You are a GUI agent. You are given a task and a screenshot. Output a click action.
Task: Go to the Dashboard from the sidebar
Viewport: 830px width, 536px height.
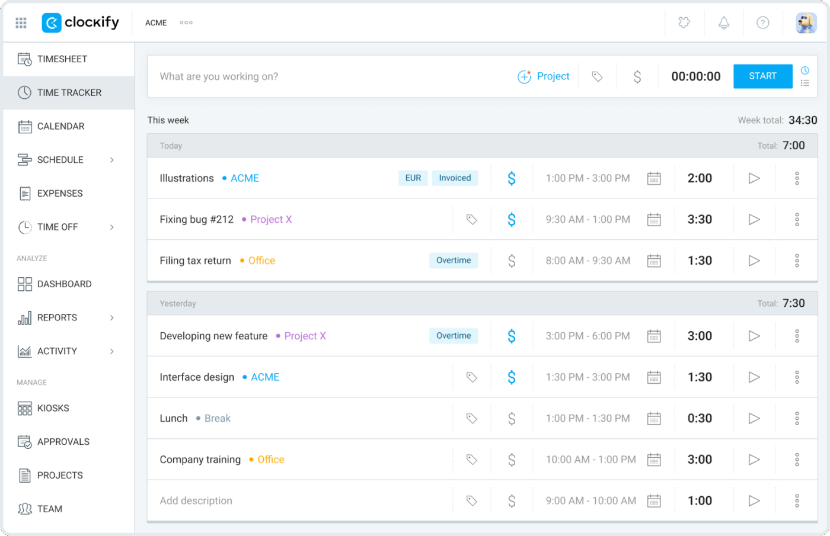(x=61, y=284)
